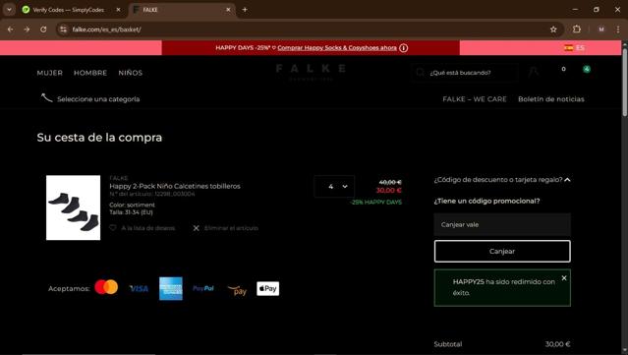
Task: Open the browser extensions puzzle icon
Action: click(577, 30)
